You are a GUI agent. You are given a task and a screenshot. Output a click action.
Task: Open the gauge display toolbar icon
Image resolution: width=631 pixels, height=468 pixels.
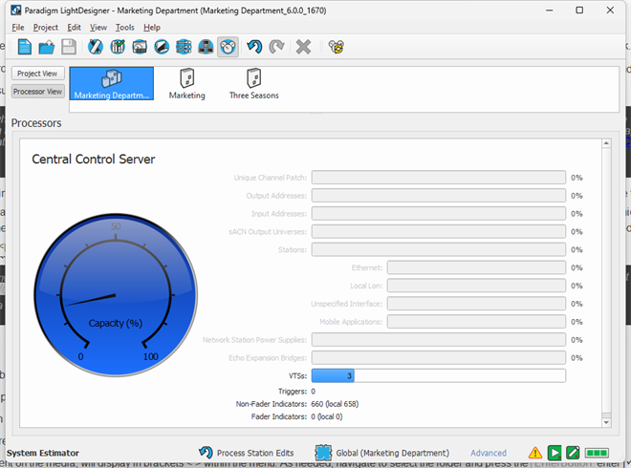click(140, 47)
